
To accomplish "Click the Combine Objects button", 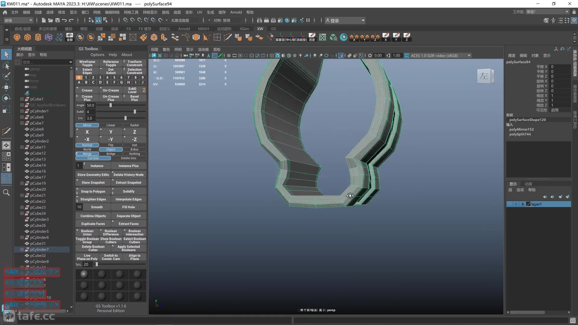I will click(x=93, y=216).
